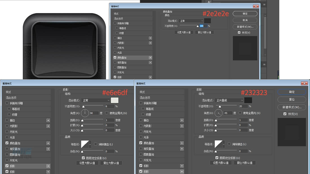Enable 内发光 checkbox in the #2e2e2e dialog
Viewport: 310px width, 174px height.
point(115,48)
